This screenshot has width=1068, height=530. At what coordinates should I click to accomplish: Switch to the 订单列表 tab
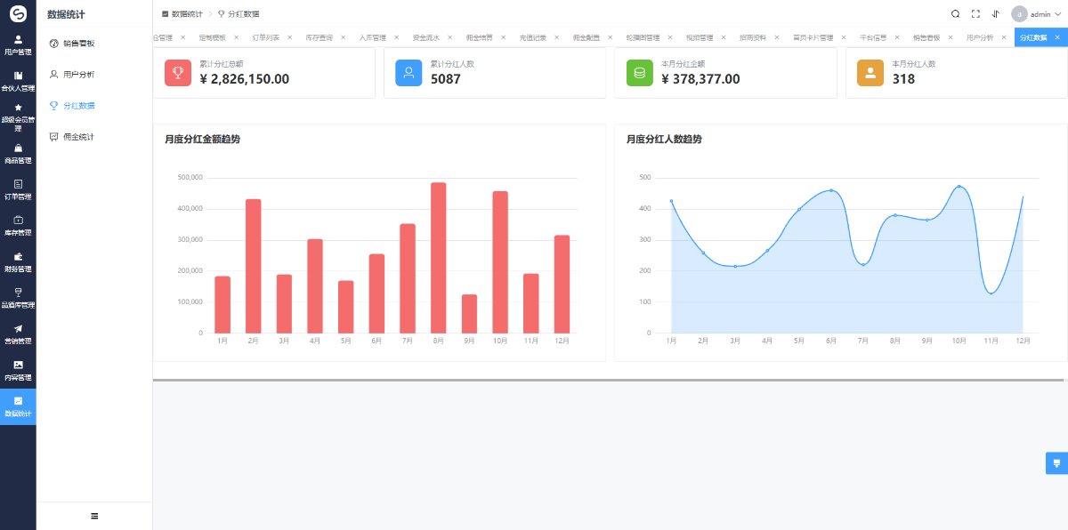pyautogui.click(x=266, y=37)
